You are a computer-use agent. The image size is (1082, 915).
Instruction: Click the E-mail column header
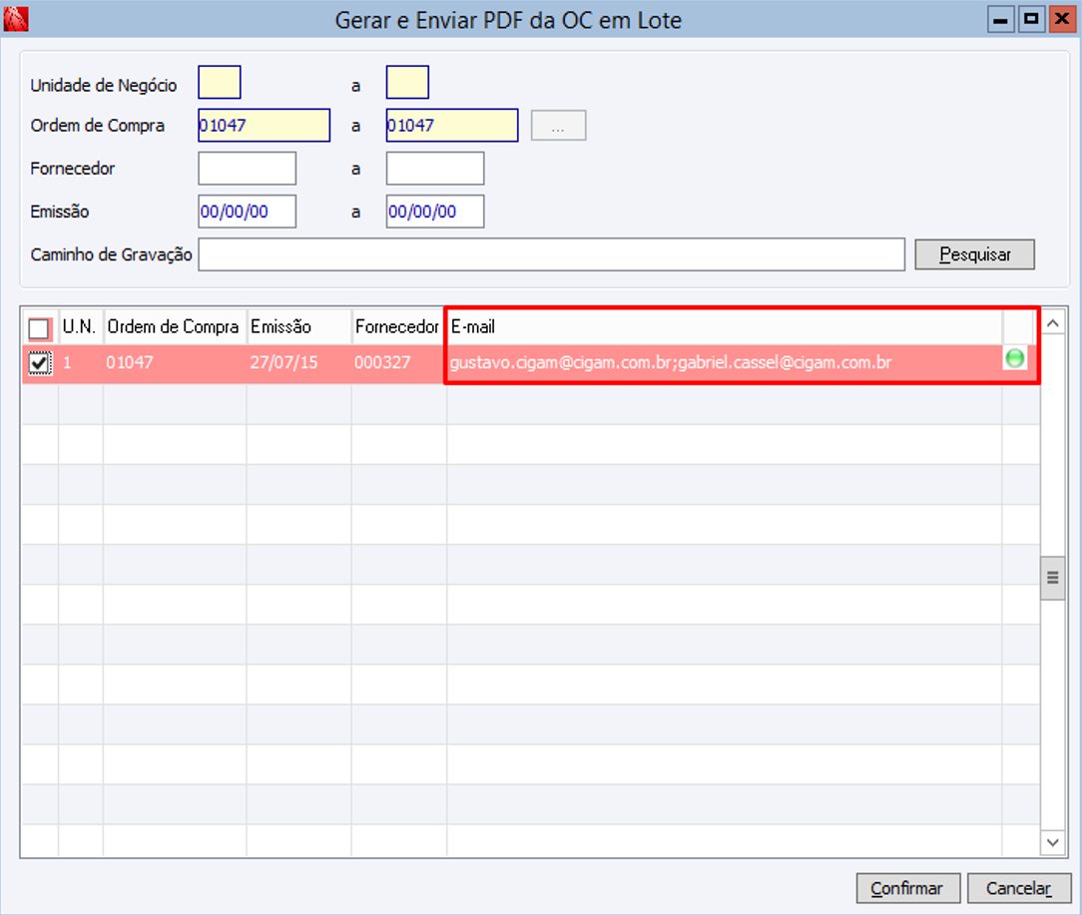click(x=725, y=326)
